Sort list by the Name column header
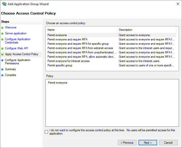 click(81, 30)
